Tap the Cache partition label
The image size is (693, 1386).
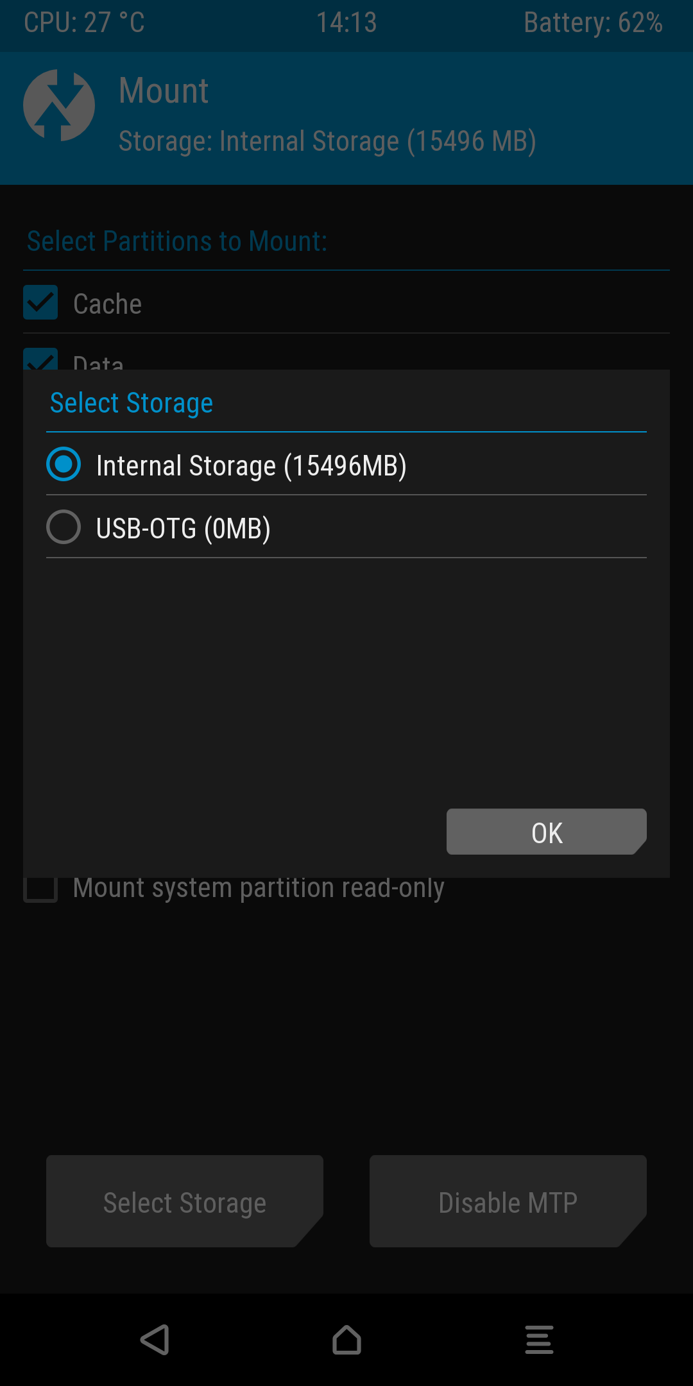(x=107, y=304)
